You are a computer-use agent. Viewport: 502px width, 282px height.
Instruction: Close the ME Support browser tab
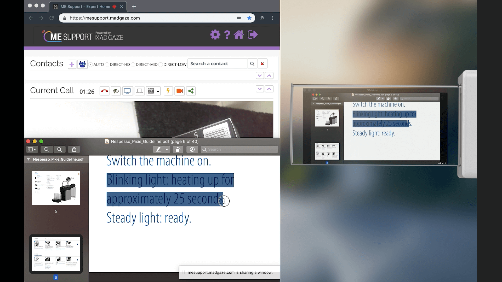[x=122, y=7]
